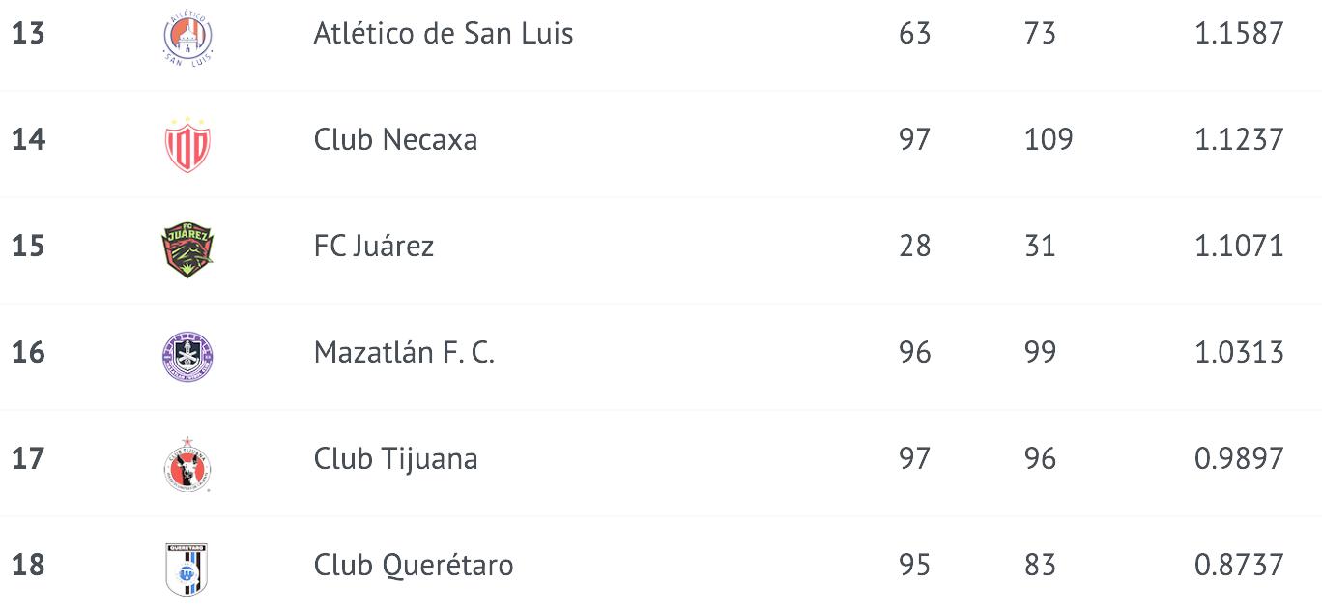Click the Club Tijuana team logo
The height and width of the screenshot is (613, 1322).
click(187, 463)
